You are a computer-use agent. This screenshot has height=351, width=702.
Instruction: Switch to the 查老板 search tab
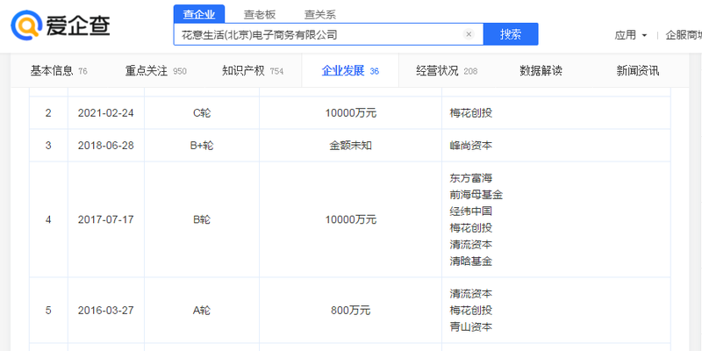click(x=259, y=14)
